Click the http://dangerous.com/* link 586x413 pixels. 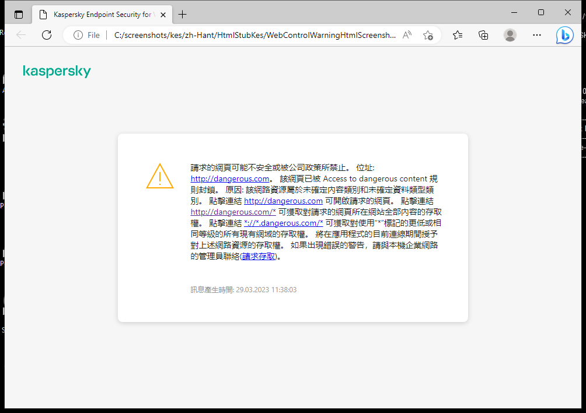pos(232,212)
